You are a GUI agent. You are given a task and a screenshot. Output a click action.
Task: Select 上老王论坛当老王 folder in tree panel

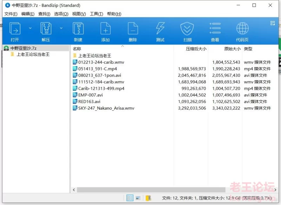33,54
